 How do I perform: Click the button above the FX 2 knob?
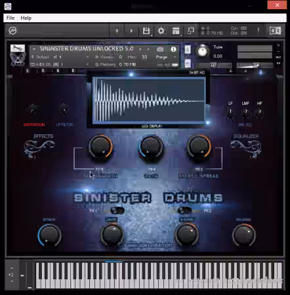pyautogui.click(x=186, y=219)
